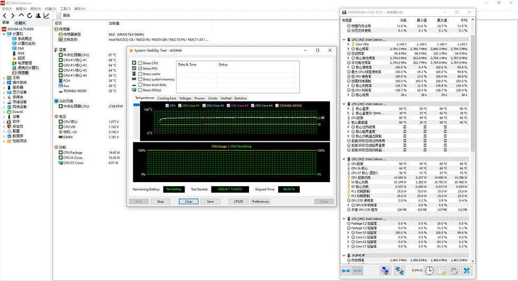The image size is (518, 281).
Task: Click the blue X icon in HWiNFO
Action: pyautogui.click(x=467, y=270)
